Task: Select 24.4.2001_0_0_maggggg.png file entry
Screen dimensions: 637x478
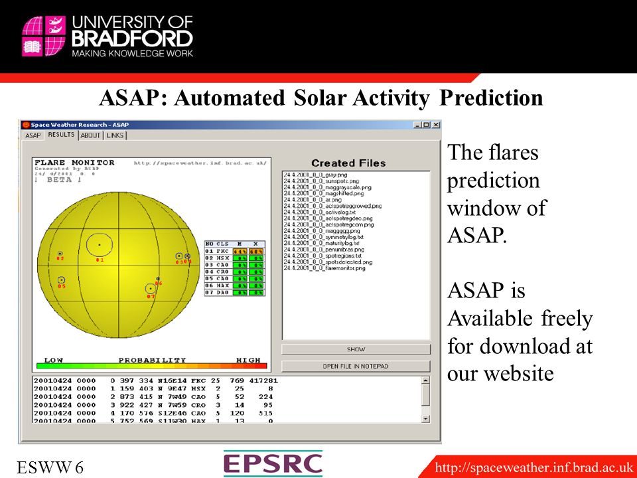Action: point(322,231)
